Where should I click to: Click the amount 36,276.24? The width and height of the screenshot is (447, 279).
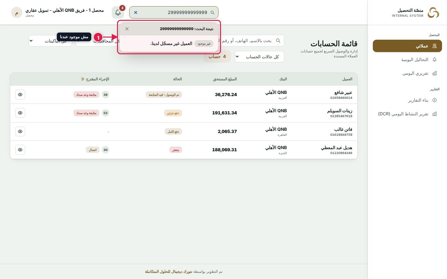coord(226,95)
